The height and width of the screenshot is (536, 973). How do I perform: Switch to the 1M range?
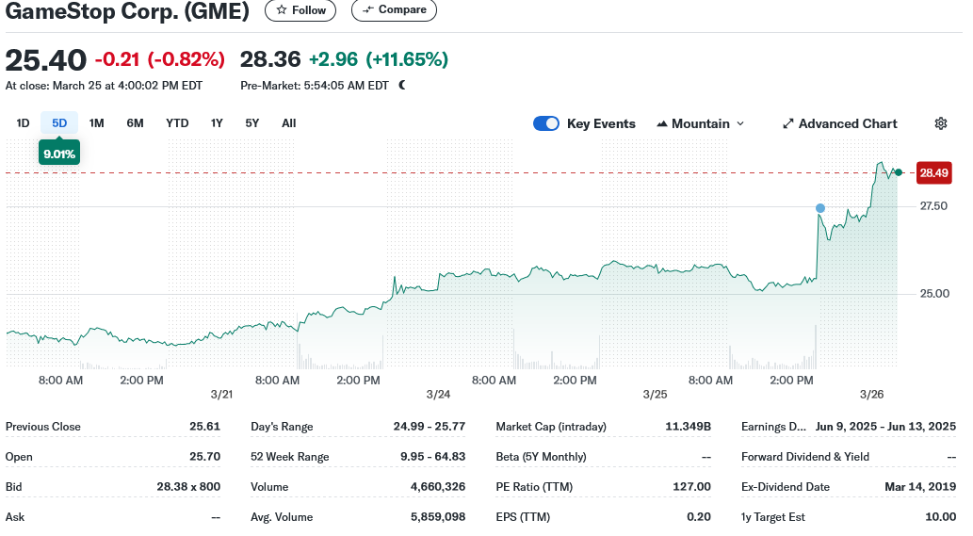click(x=96, y=122)
